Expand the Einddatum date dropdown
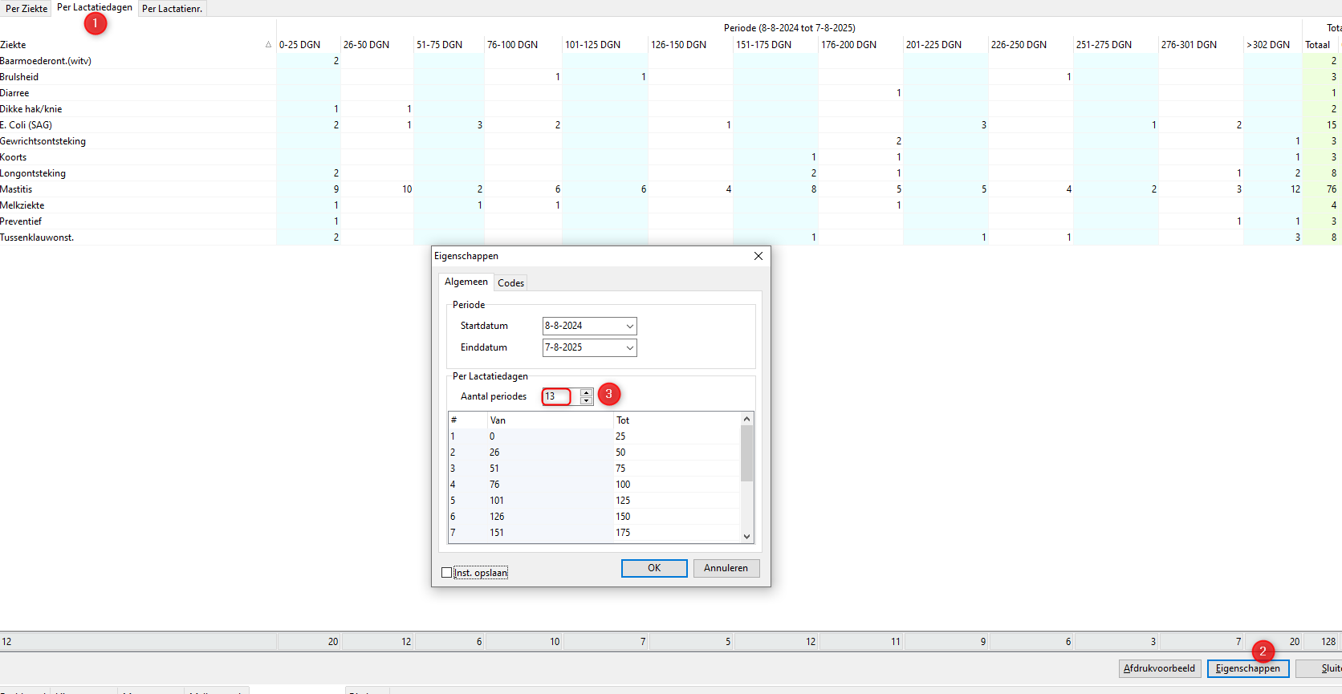The image size is (1342, 694). (630, 347)
